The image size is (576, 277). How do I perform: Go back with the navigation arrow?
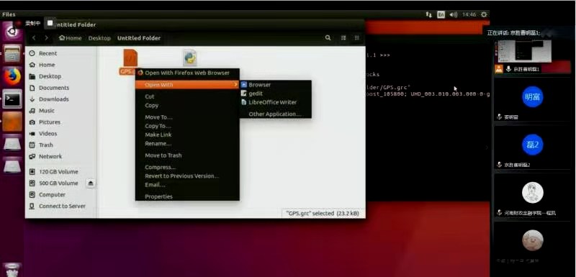pyautogui.click(x=34, y=38)
